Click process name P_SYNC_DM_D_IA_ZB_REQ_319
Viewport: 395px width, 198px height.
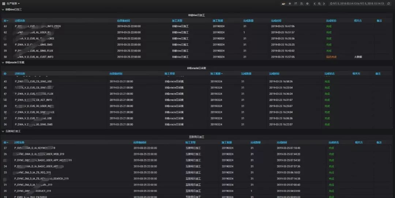pyautogui.click(x=32, y=172)
